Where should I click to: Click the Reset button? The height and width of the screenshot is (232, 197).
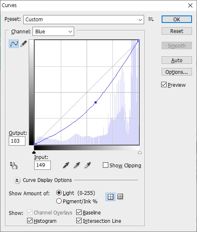click(x=177, y=31)
